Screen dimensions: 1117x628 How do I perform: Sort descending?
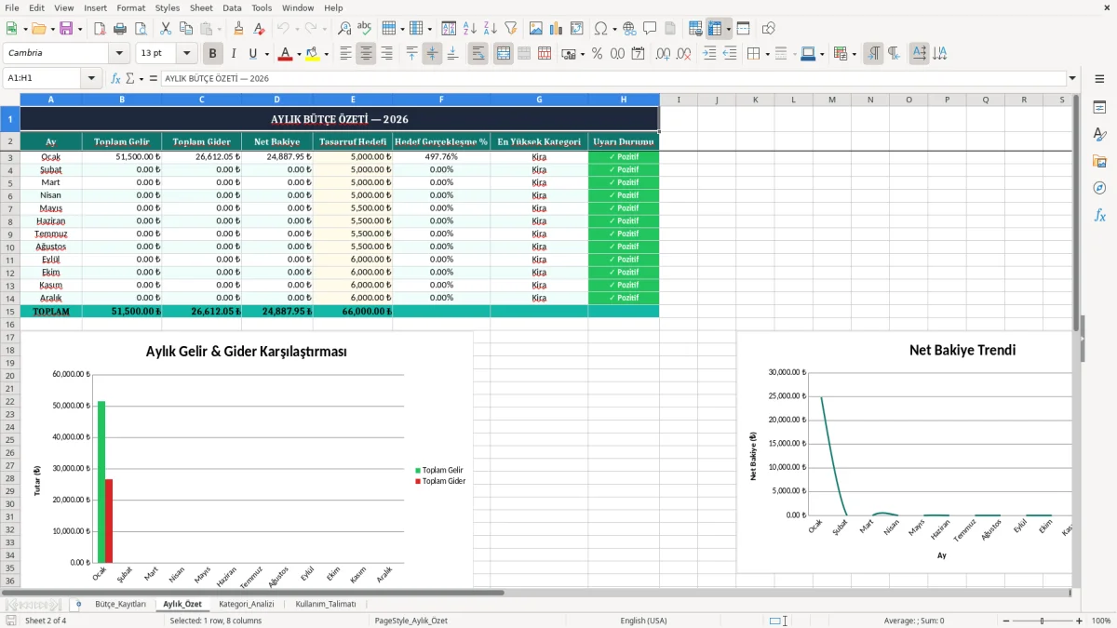tap(491, 29)
